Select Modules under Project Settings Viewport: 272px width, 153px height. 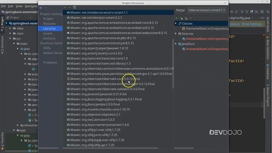(x=49, y=24)
